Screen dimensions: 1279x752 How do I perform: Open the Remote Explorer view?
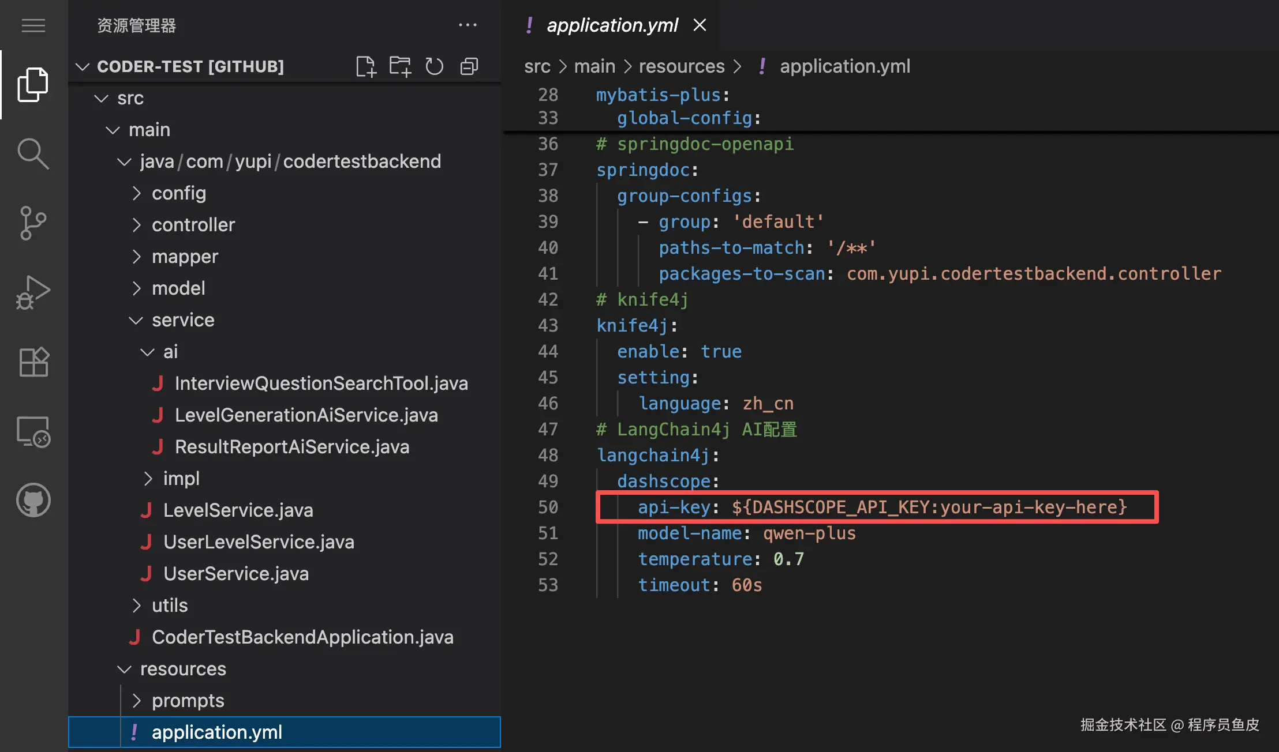point(33,432)
